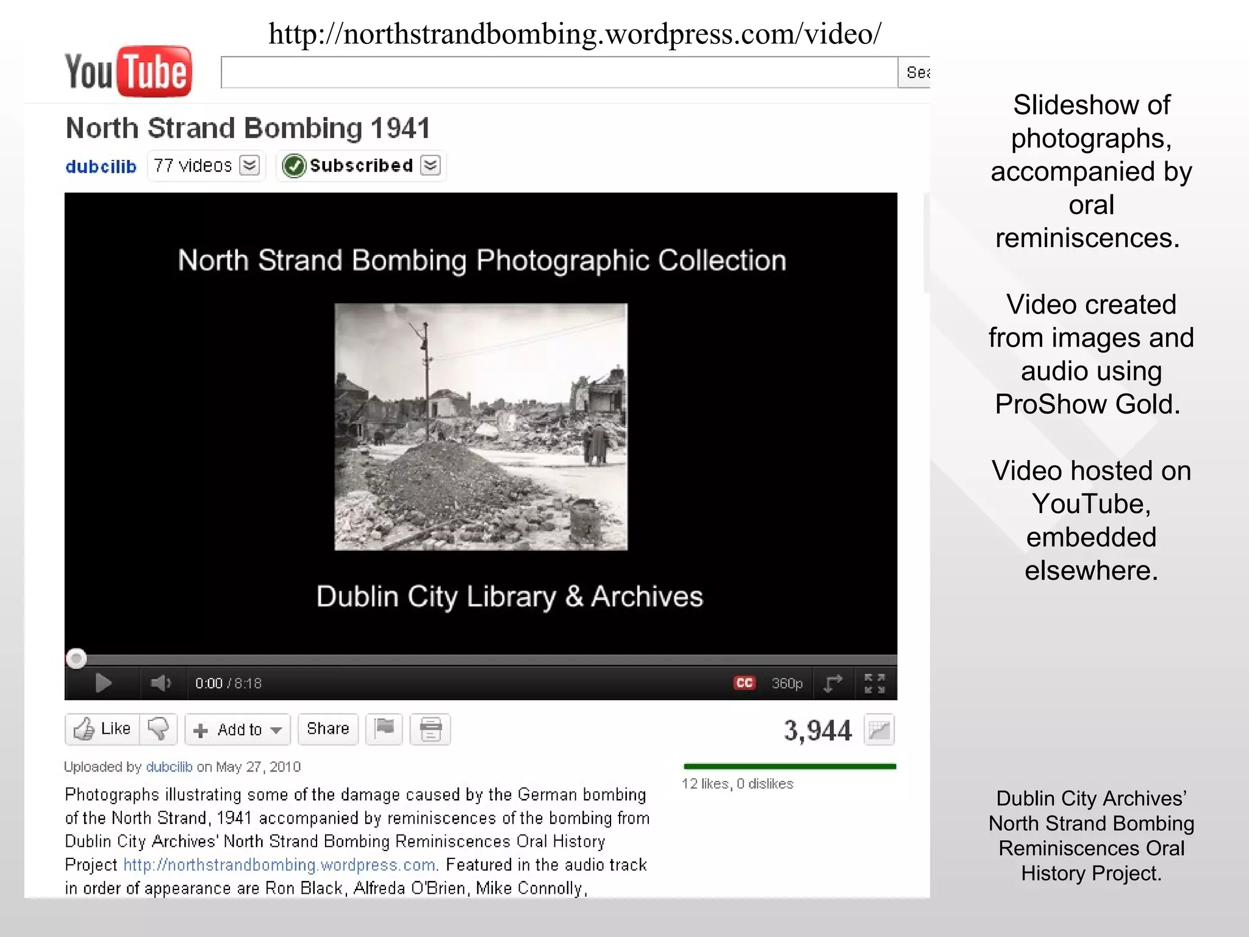Dislike the video with thumbs down icon
The width and height of the screenshot is (1249, 937).
159,729
